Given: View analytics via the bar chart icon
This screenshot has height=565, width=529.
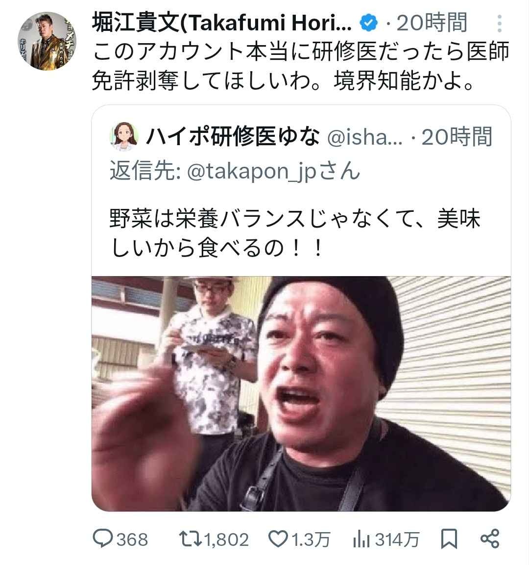Looking at the screenshot, I should tap(361, 539).
